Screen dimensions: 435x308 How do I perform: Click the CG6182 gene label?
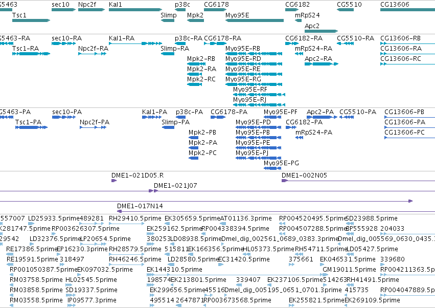pos(297,5)
